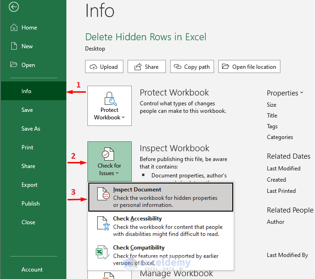Click the Related People heading
The height and width of the screenshot is (279, 315).
(x=290, y=210)
